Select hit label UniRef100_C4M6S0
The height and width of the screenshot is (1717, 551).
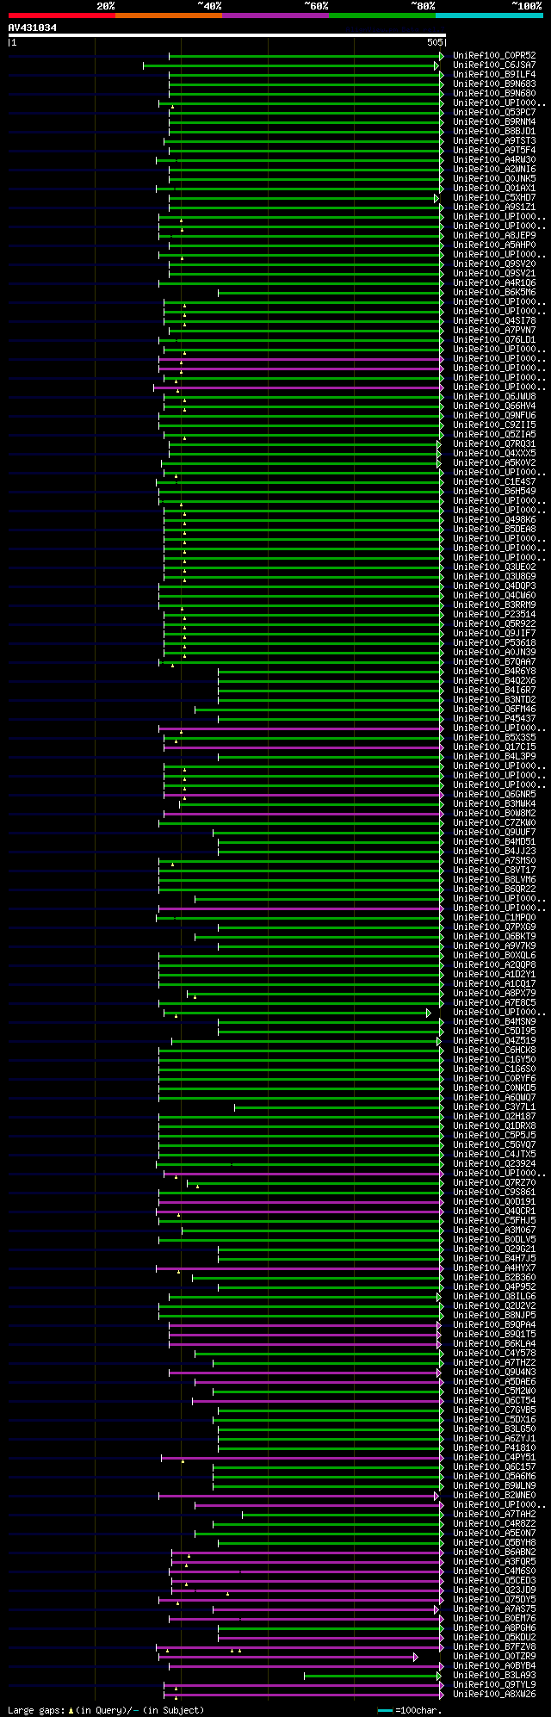[494, 1571]
